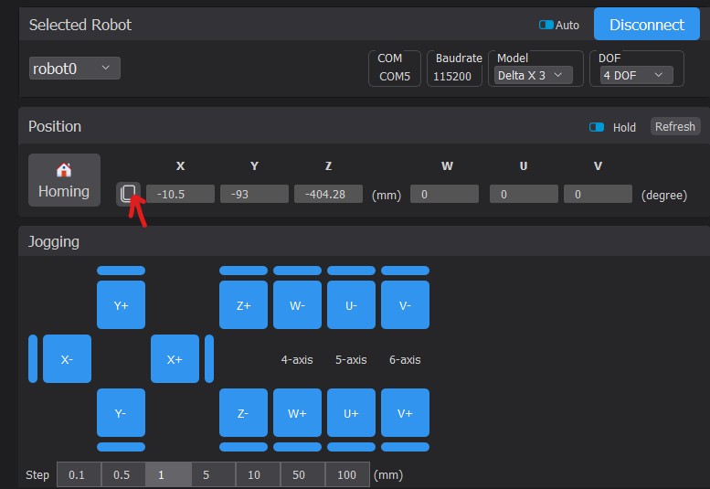Toggle the Auto connection switch

(x=546, y=25)
